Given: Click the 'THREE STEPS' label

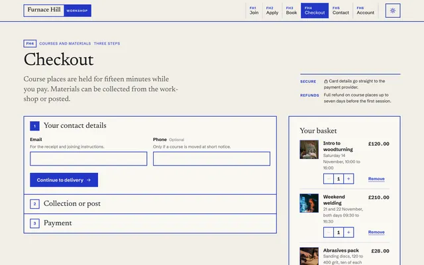Looking at the screenshot, I should (107, 44).
